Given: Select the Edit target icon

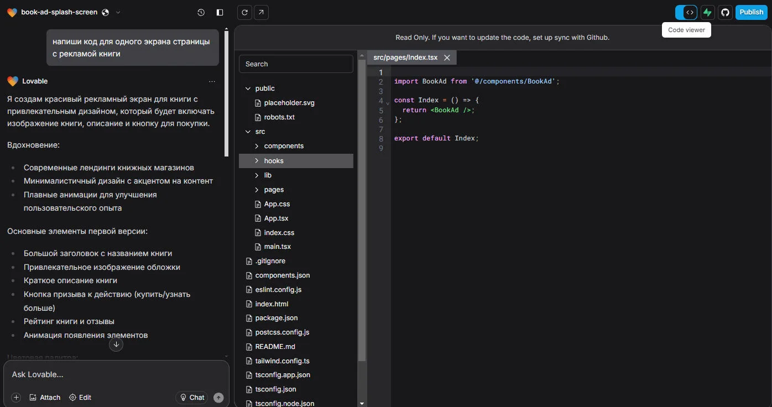Looking at the screenshot, I should tap(71, 397).
